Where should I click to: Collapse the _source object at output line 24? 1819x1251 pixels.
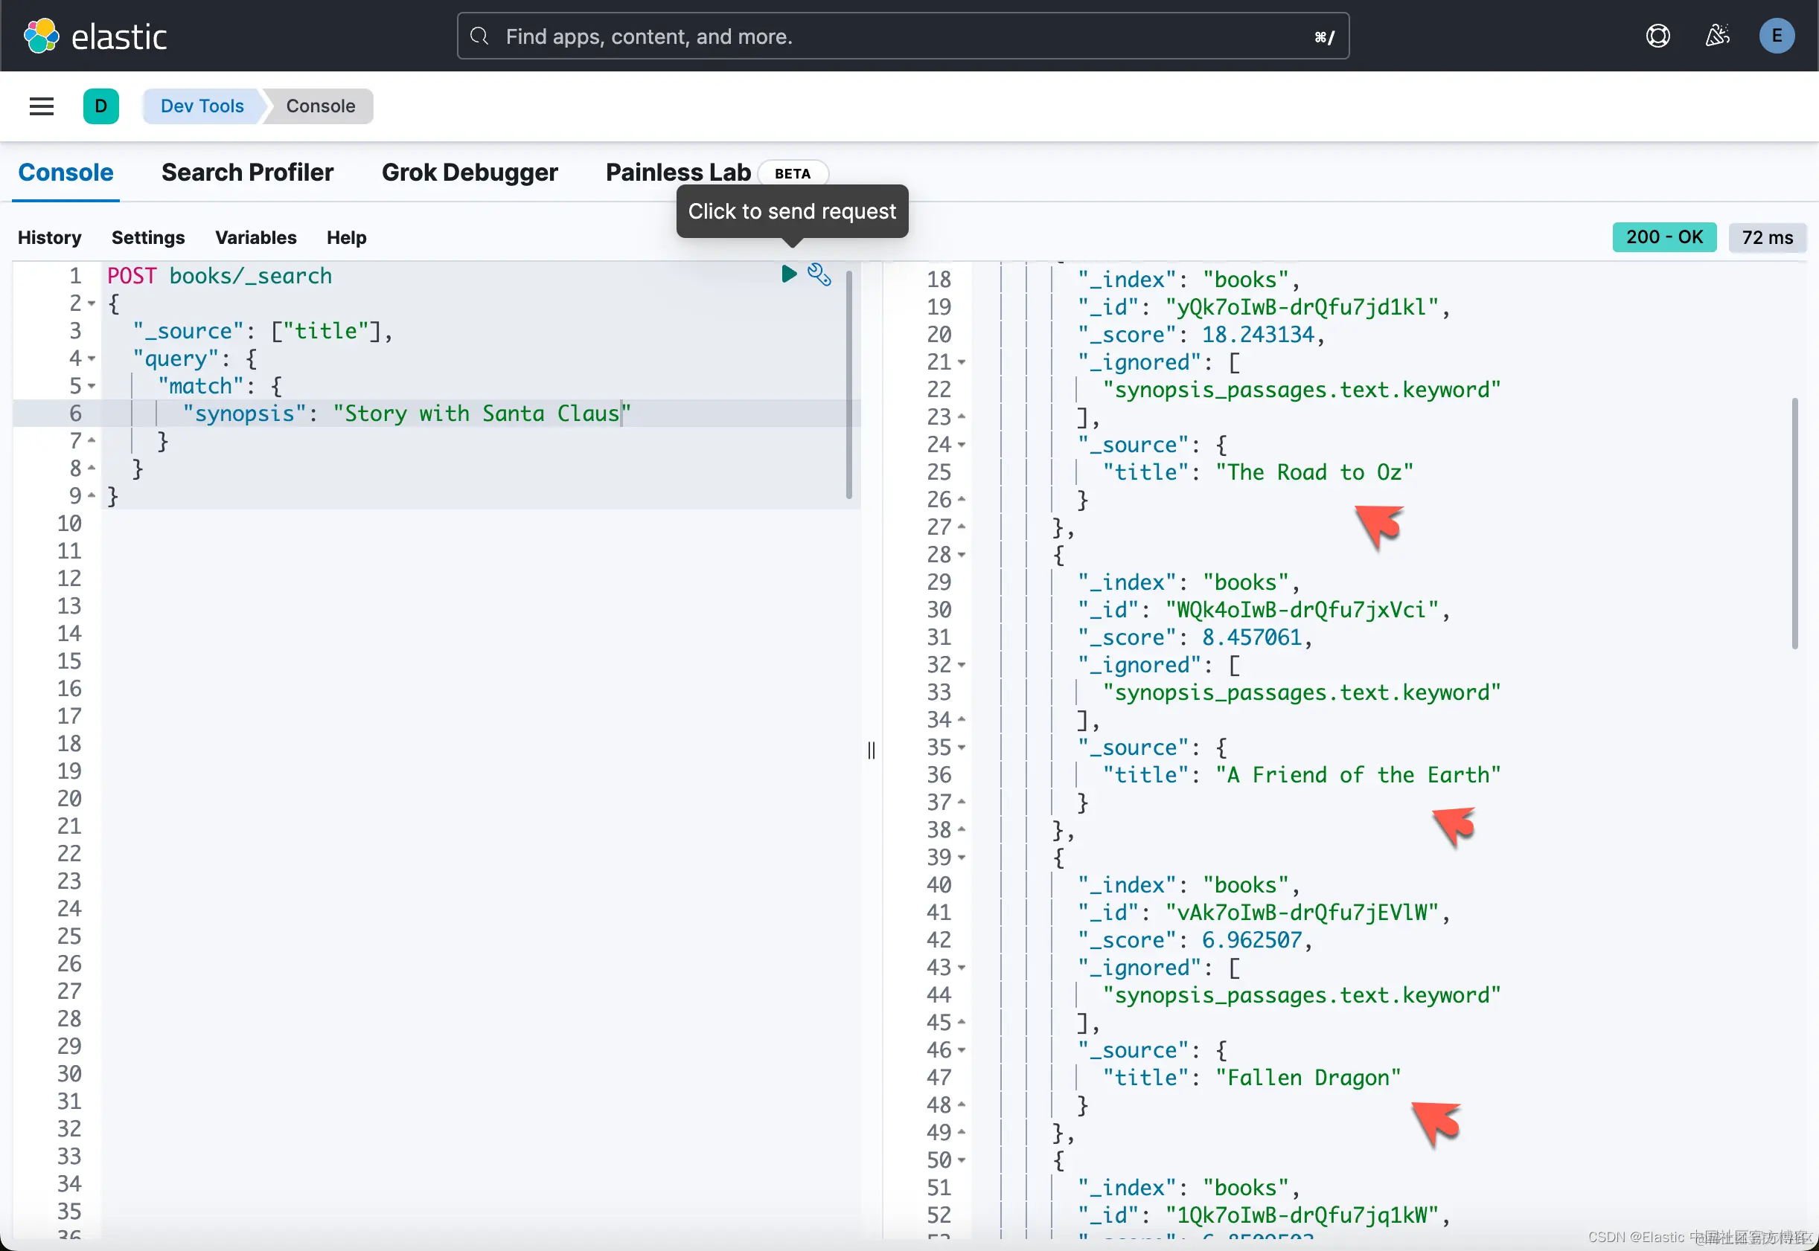[x=962, y=446]
